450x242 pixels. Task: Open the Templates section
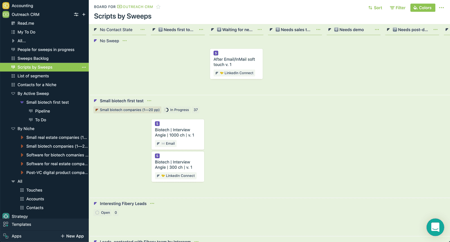(21, 224)
